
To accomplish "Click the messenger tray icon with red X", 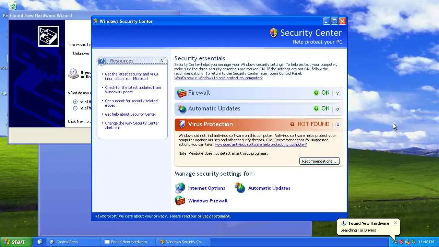I will pyautogui.click(x=407, y=242).
